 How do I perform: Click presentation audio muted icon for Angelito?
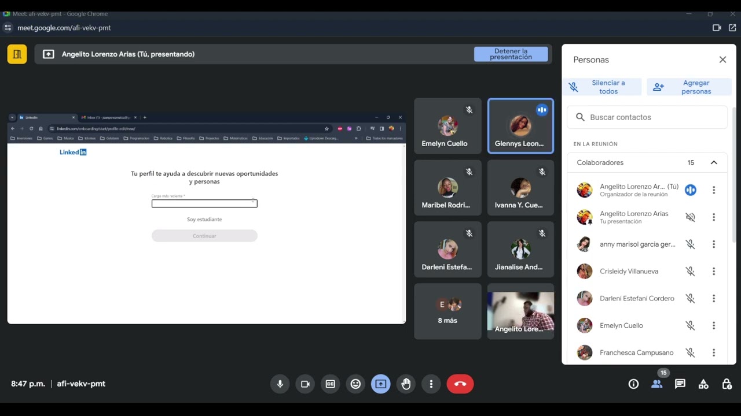690,217
